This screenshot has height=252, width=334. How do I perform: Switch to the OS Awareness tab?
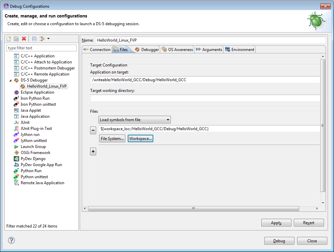coord(177,50)
